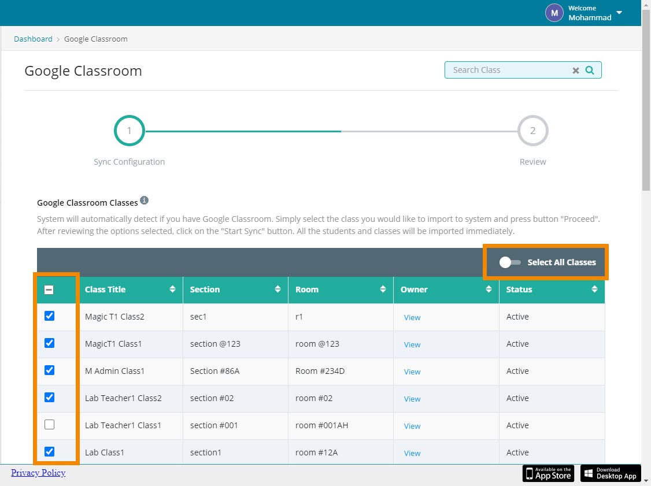This screenshot has width=651, height=486.
Task: Sort by Class Title column arrows
Action: click(x=172, y=290)
